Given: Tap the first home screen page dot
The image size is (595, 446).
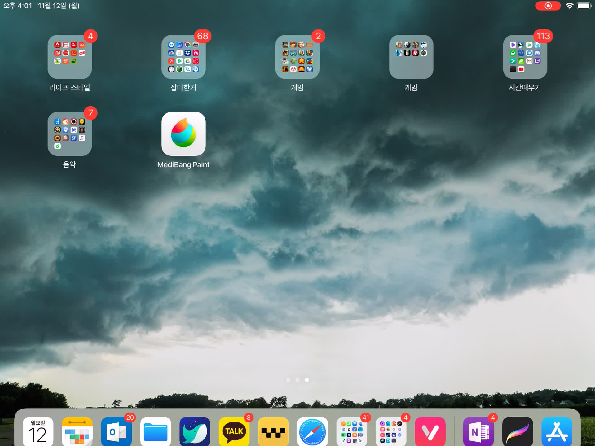Looking at the screenshot, I should tap(288, 380).
